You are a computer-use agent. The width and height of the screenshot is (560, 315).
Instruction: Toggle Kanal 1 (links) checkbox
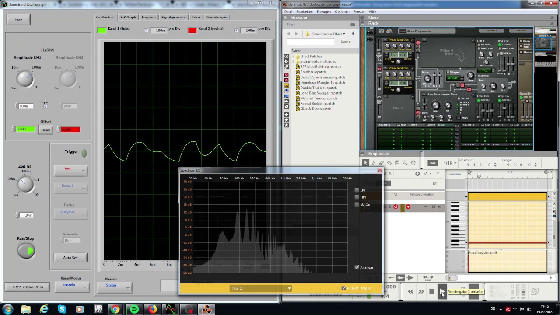tap(146, 31)
